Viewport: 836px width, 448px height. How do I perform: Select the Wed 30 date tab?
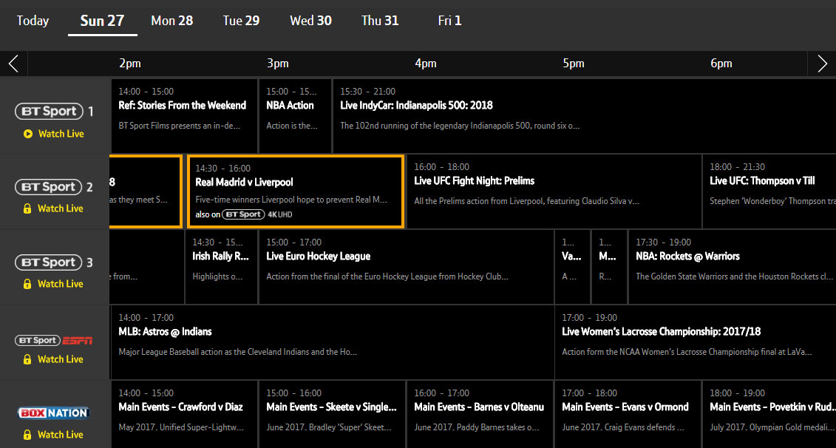tap(310, 21)
